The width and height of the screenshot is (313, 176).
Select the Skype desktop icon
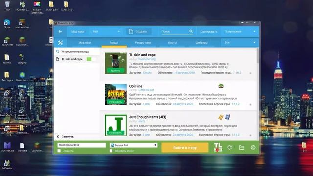[x=7, y=24]
